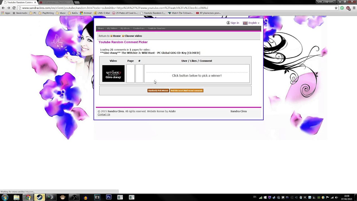Reload the page with the refresh icon
Screen dimensions: 357x201
point(14,8)
